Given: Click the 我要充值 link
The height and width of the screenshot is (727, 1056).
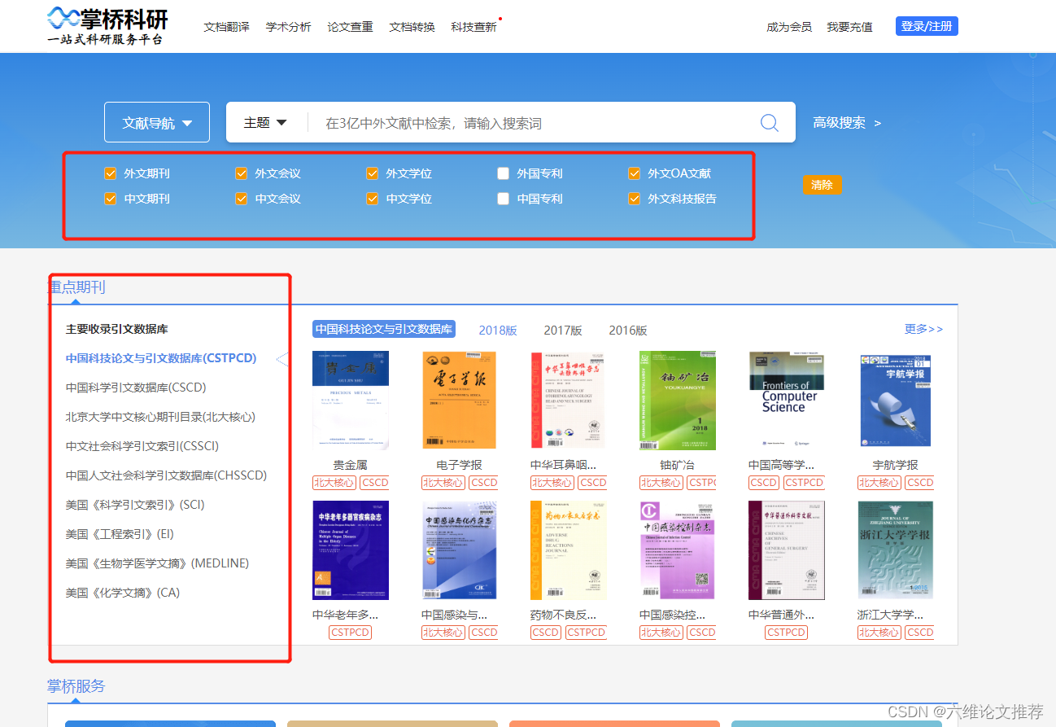Looking at the screenshot, I should coord(849,27).
